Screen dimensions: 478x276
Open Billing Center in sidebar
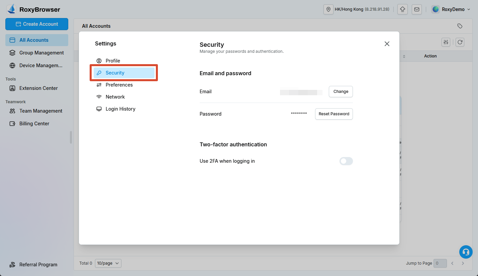tap(37, 124)
